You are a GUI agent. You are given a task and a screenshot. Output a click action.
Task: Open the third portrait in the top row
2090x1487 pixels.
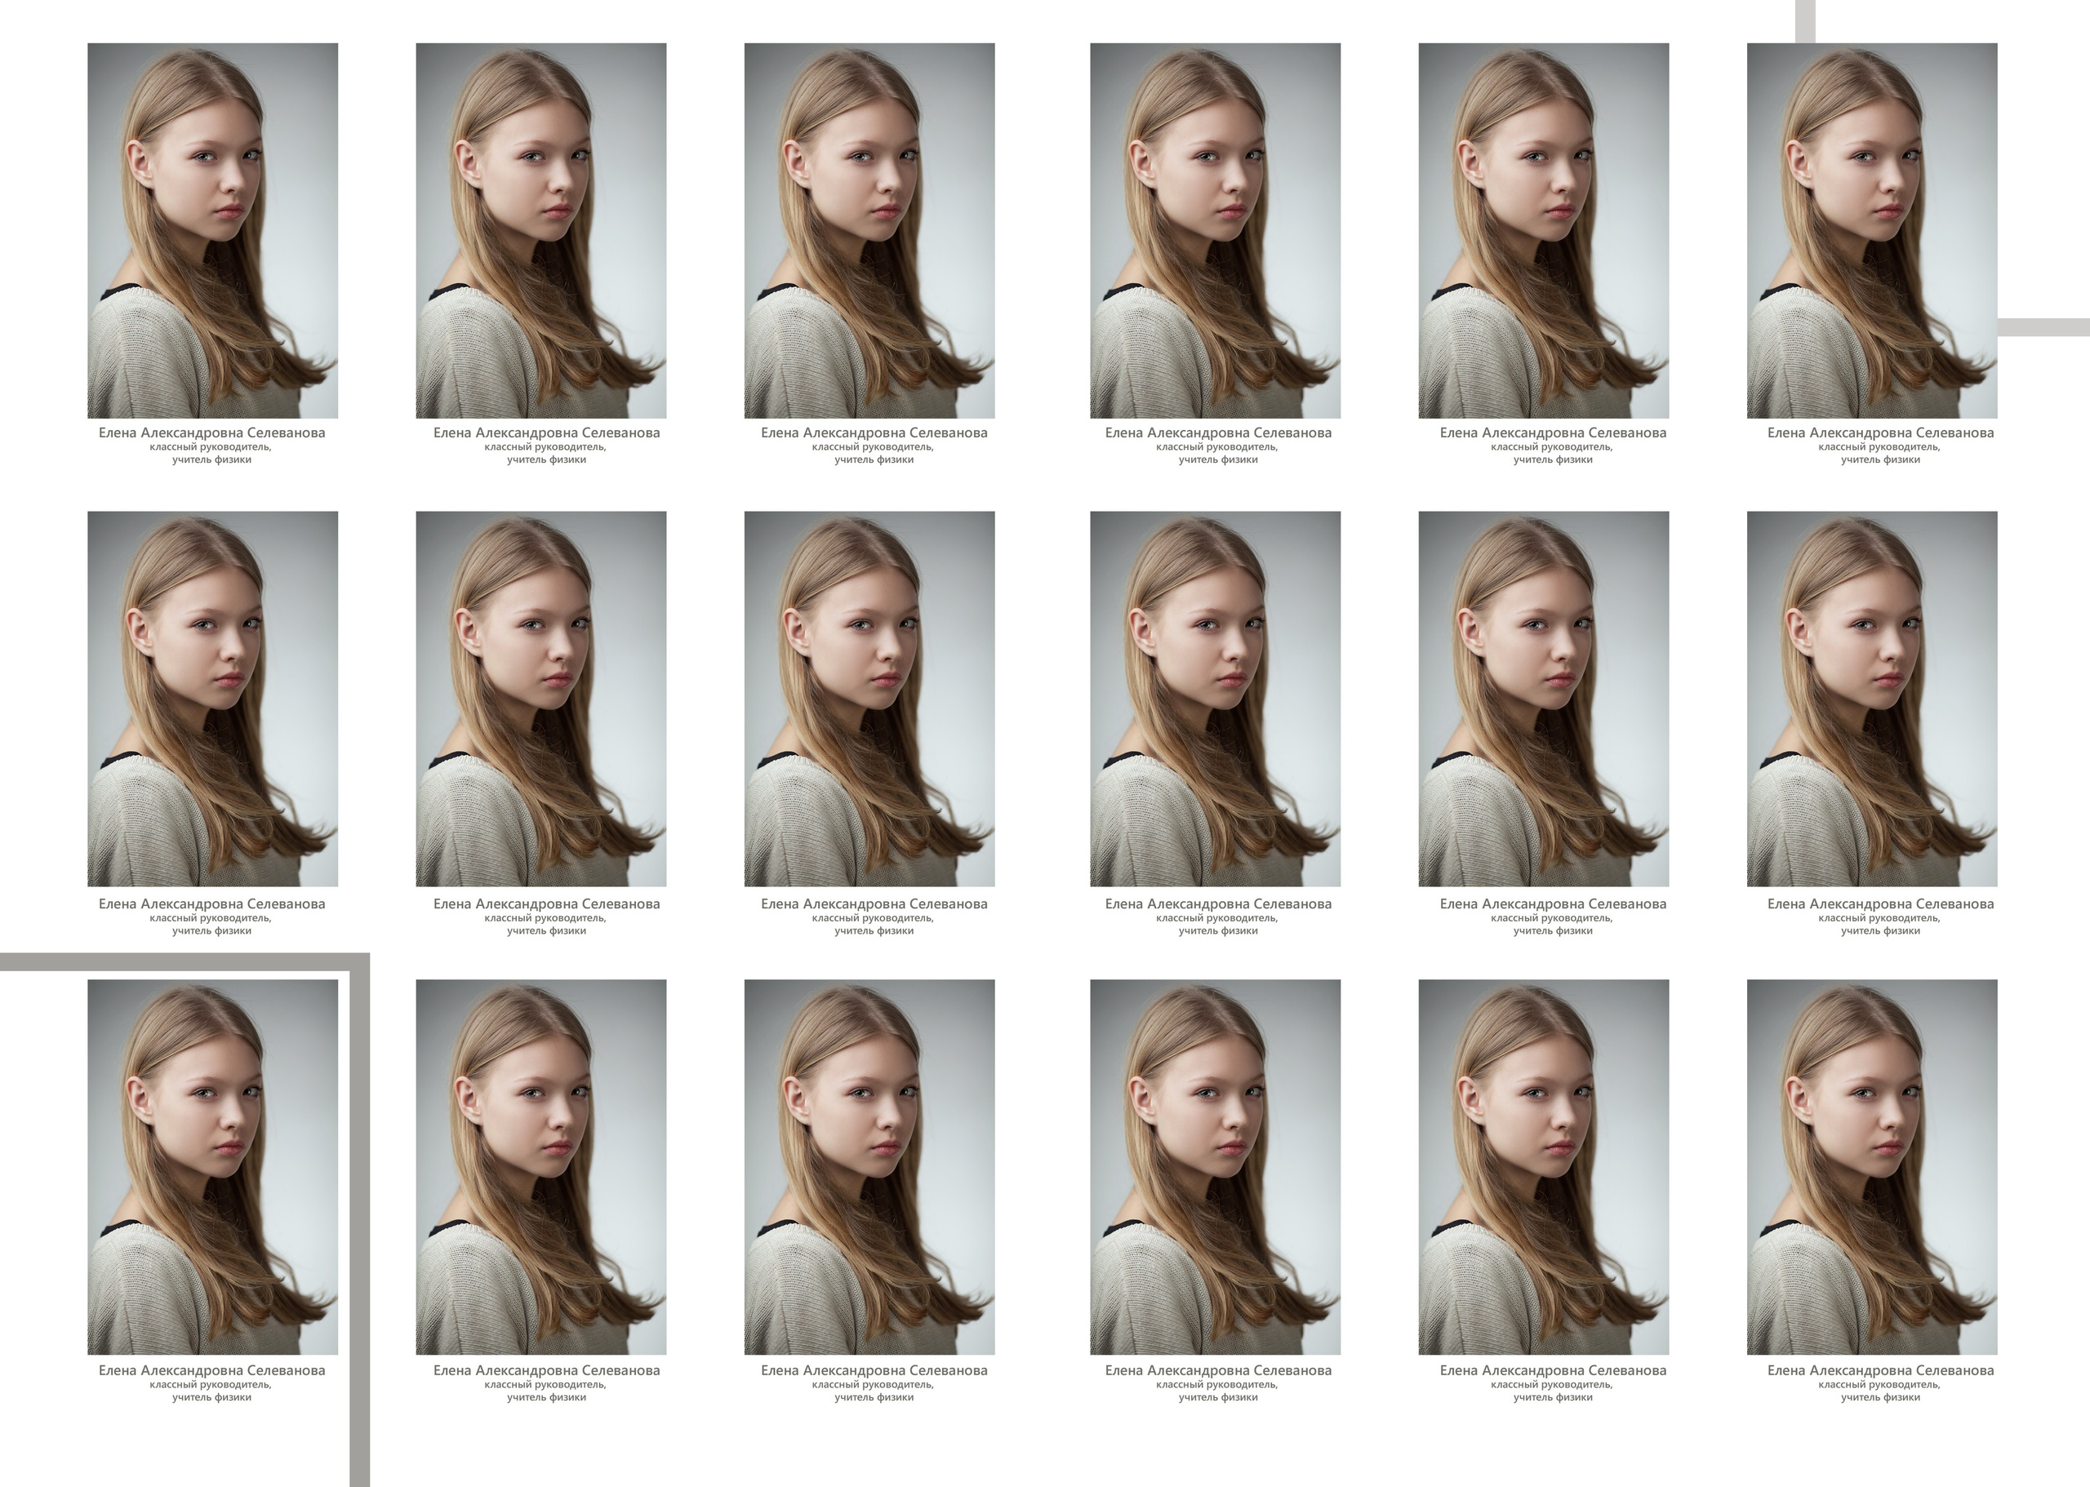tap(869, 231)
